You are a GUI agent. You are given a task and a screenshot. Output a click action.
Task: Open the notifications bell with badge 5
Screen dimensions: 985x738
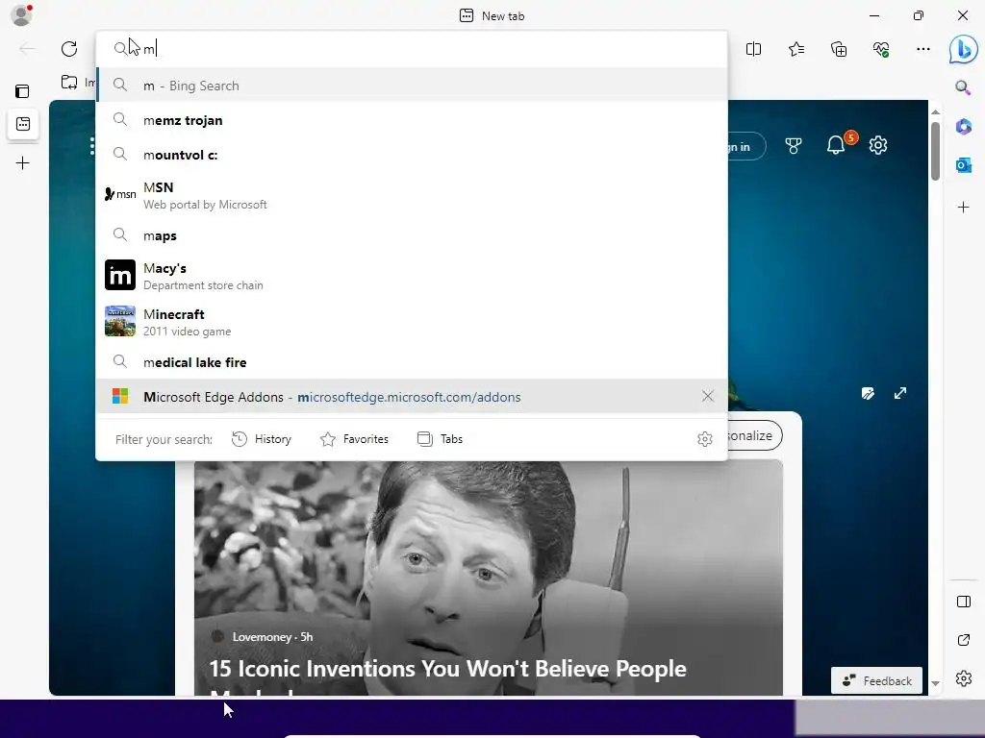point(836,146)
